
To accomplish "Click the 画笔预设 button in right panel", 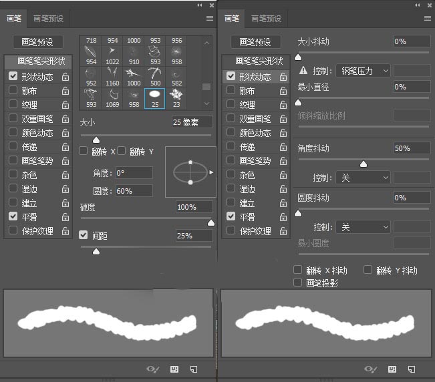I will click(x=255, y=42).
